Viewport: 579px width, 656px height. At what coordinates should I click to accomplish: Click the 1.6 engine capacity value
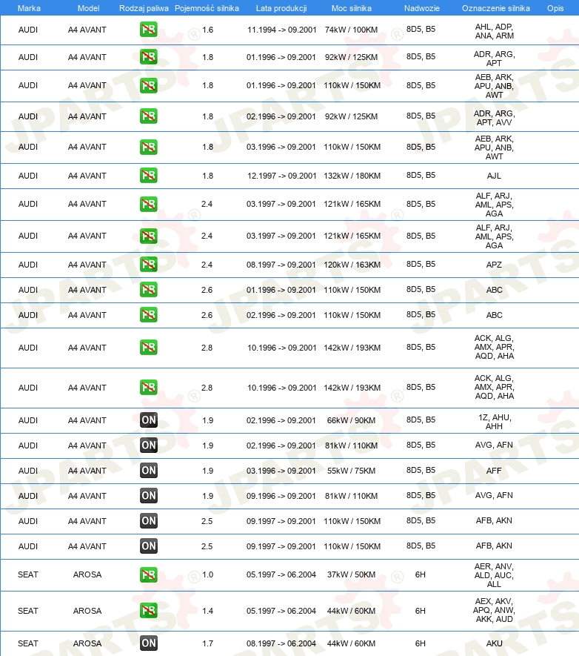pyautogui.click(x=207, y=30)
